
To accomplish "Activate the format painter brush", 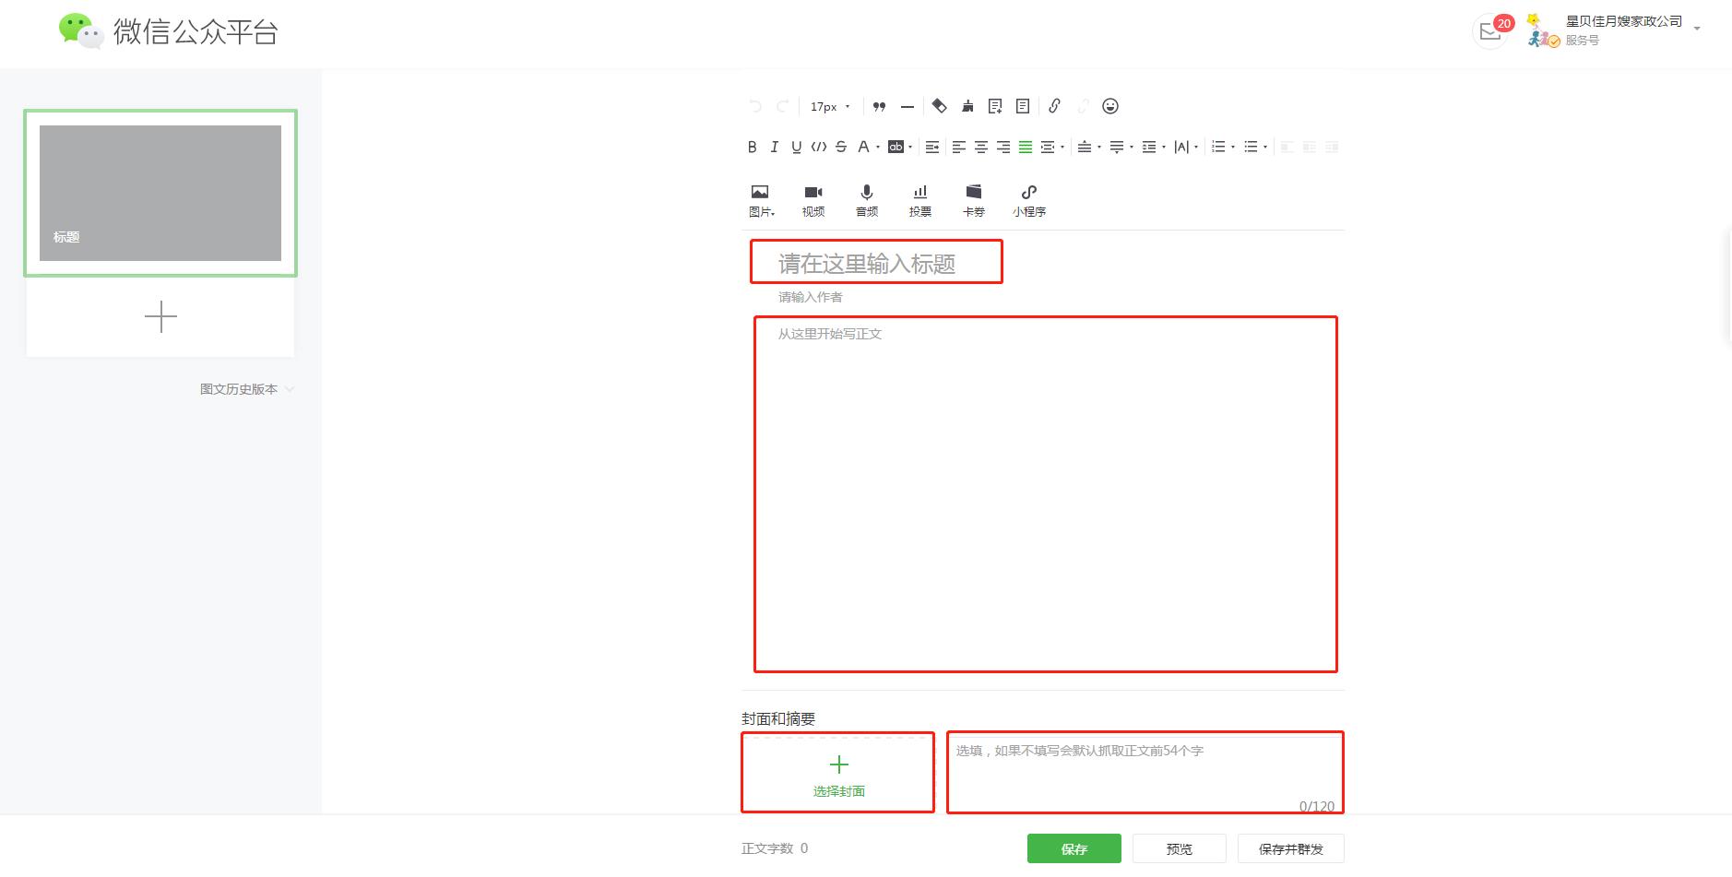I will coord(967,106).
